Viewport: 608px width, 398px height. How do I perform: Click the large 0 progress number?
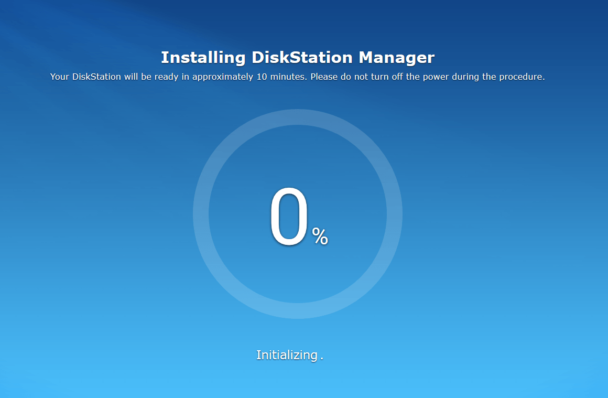tap(288, 218)
